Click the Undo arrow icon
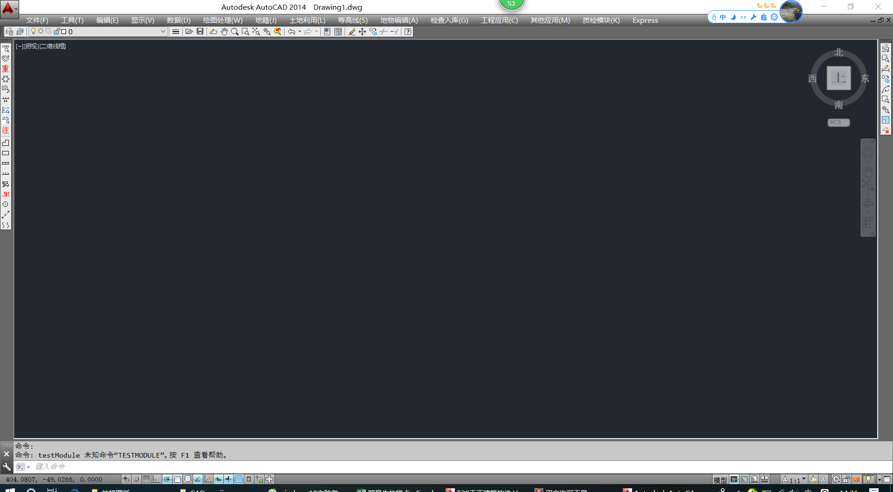893x492 pixels. (x=291, y=32)
